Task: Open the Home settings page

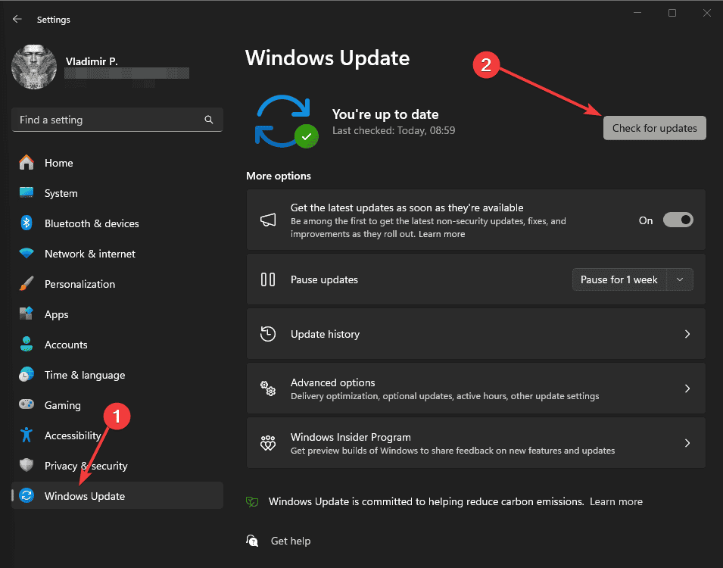Action: pyautogui.click(x=58, y=163)
